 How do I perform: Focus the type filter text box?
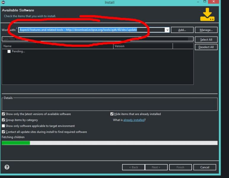(97, 39)
